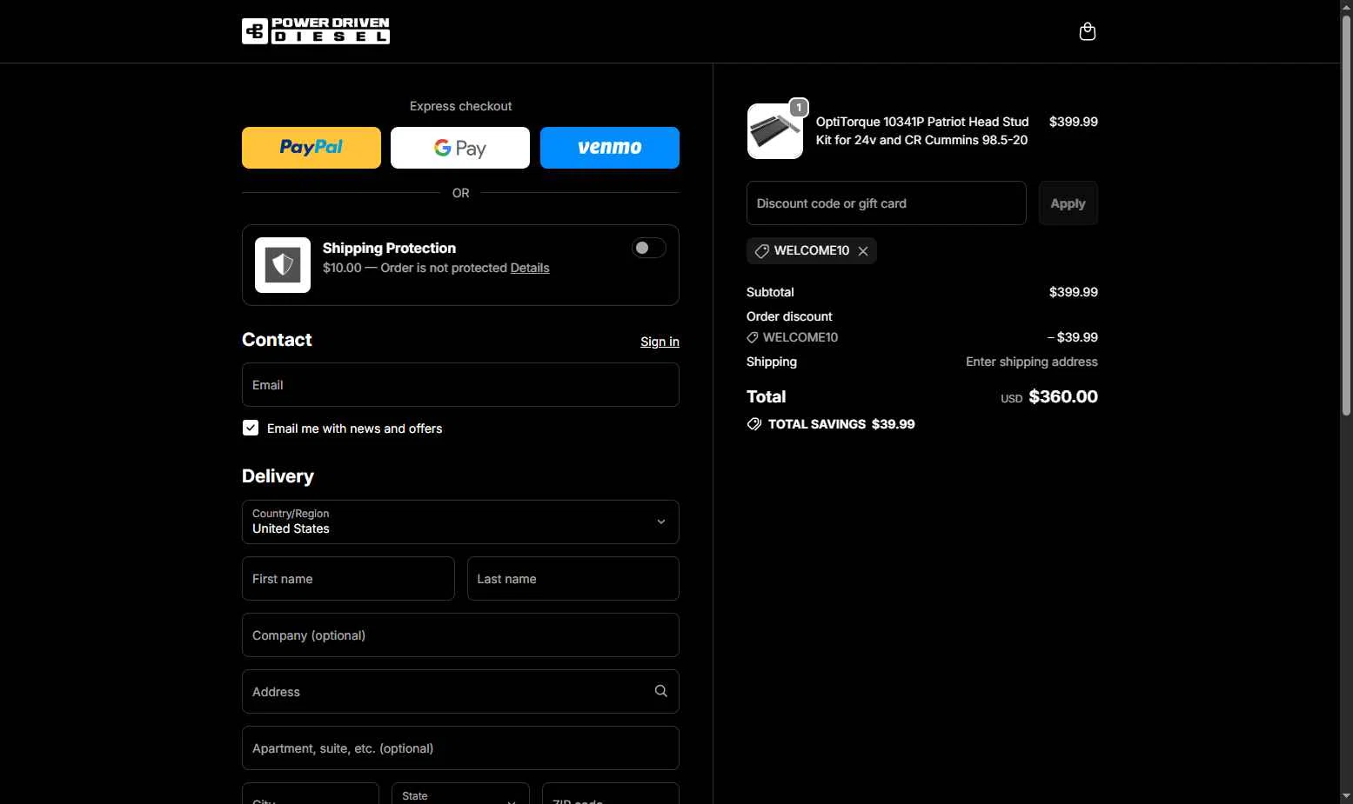This screenshot has width=1353, height=804.
Task: Click the Sign in link
Action: (x=660, y=342)
